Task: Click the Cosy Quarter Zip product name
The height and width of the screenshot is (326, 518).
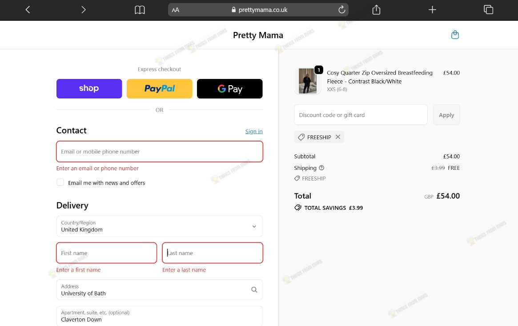Action: 380,77
